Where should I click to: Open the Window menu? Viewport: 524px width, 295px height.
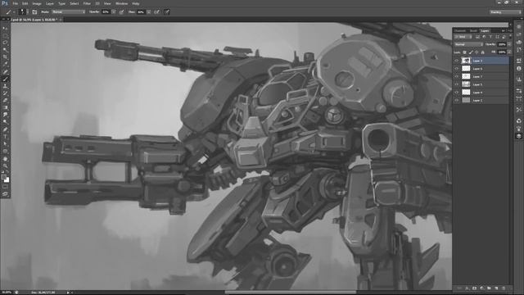(121, 3)
